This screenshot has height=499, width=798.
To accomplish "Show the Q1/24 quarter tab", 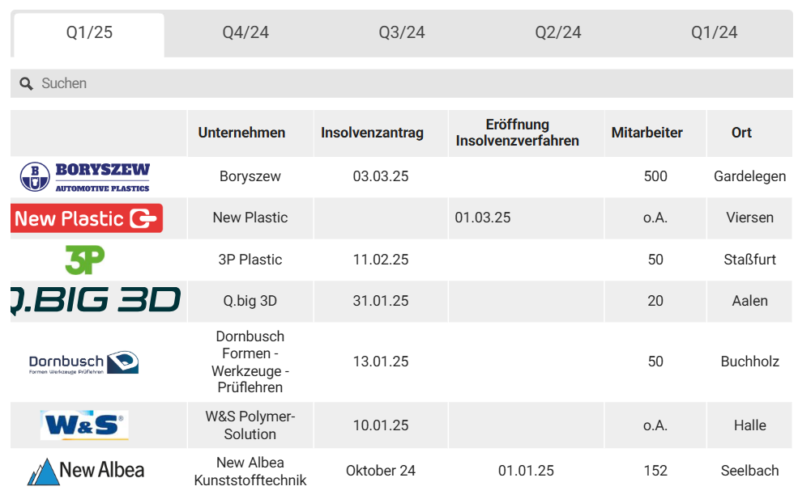I will point(714,33).
